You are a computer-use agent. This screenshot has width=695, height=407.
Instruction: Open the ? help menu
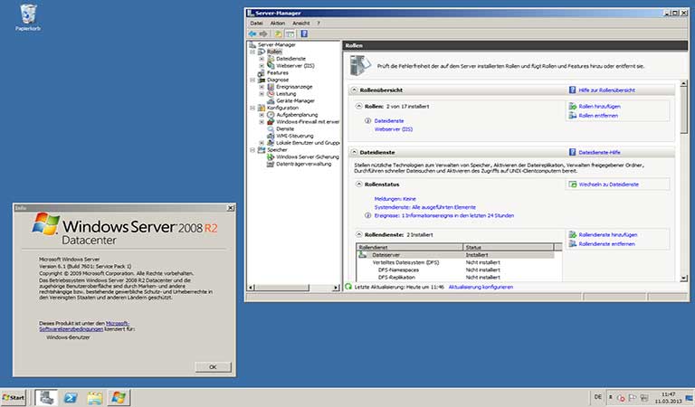[319, 23]
